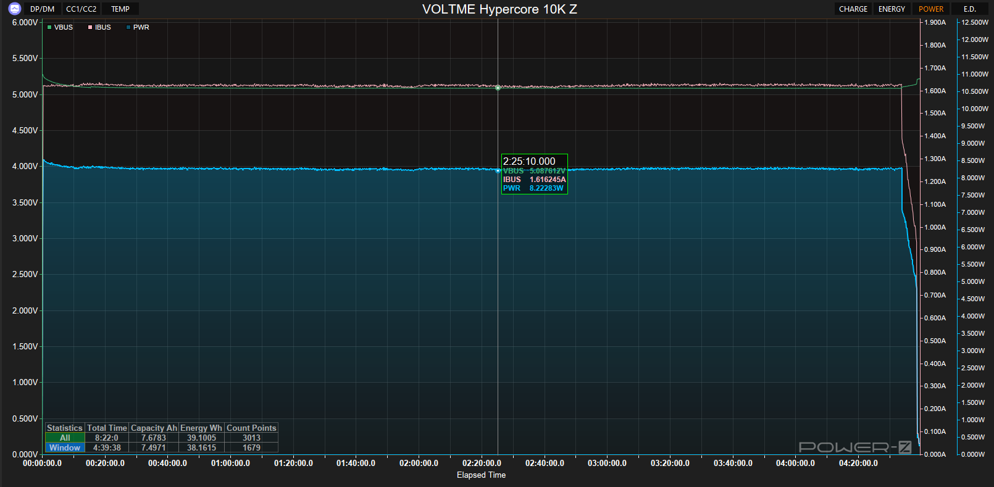The height and width of the screenshot is (487, 994).
Task: Select the Window statistics row label
Action: 65,447
